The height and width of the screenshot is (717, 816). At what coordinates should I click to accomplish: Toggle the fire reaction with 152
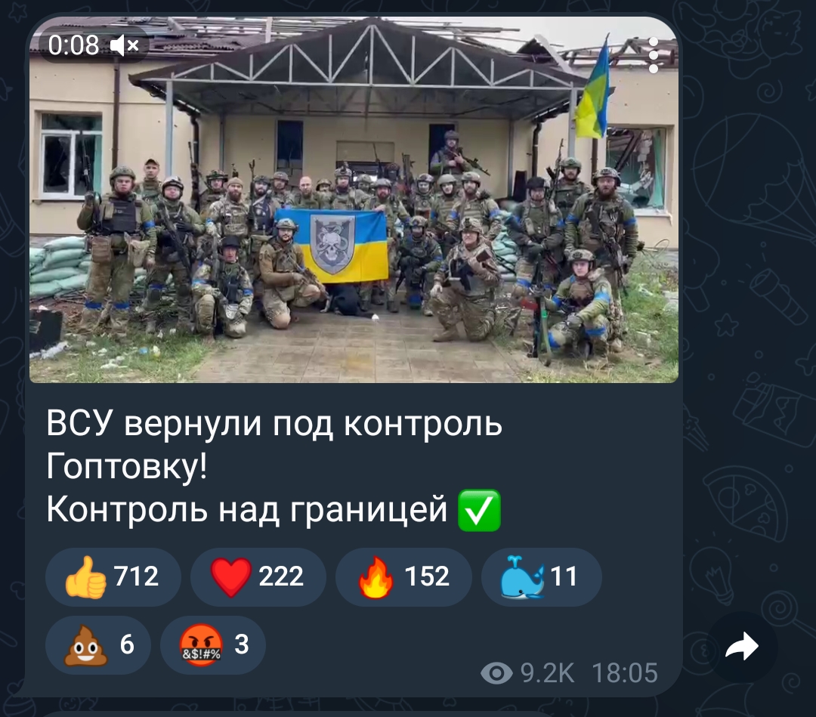403,576
